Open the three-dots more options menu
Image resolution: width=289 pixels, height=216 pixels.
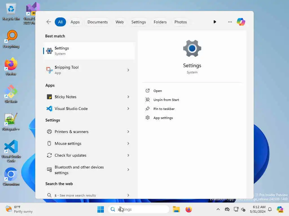tap(230, 22)
